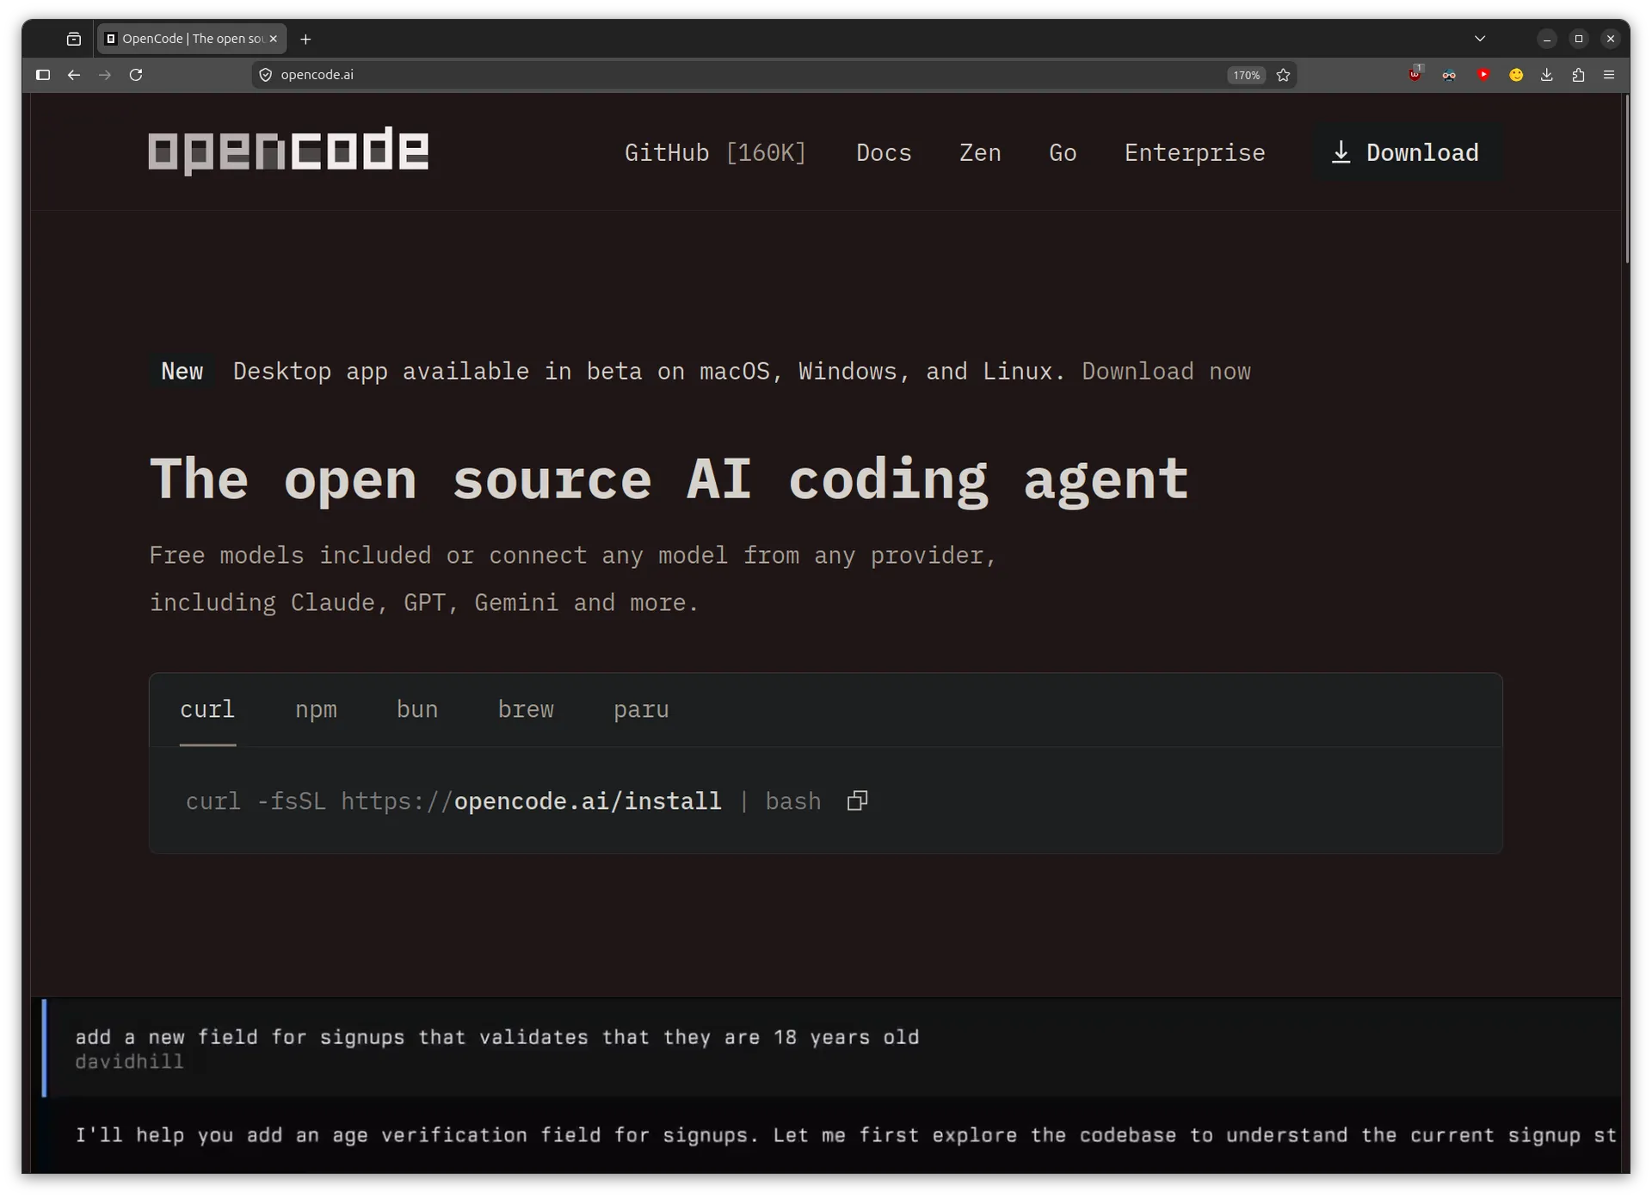Reset the 170% zoom level badge
1652x1198 pixels.
click(1246, 75)
